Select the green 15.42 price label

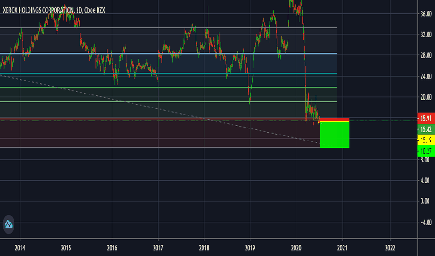[x=426, y=129]
